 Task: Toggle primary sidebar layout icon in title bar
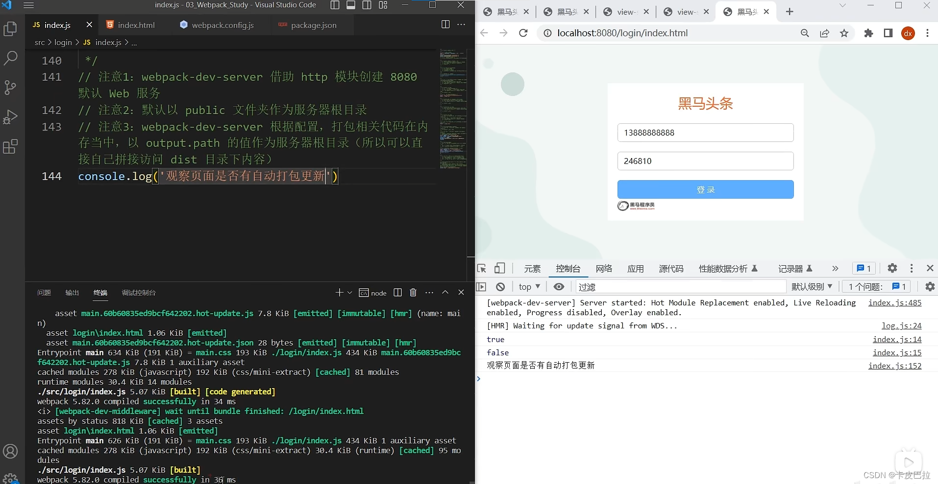pos(335,5)
